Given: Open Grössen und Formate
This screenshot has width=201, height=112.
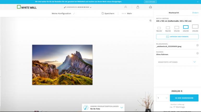Looking at the screenshot, I should pos(177,37).
